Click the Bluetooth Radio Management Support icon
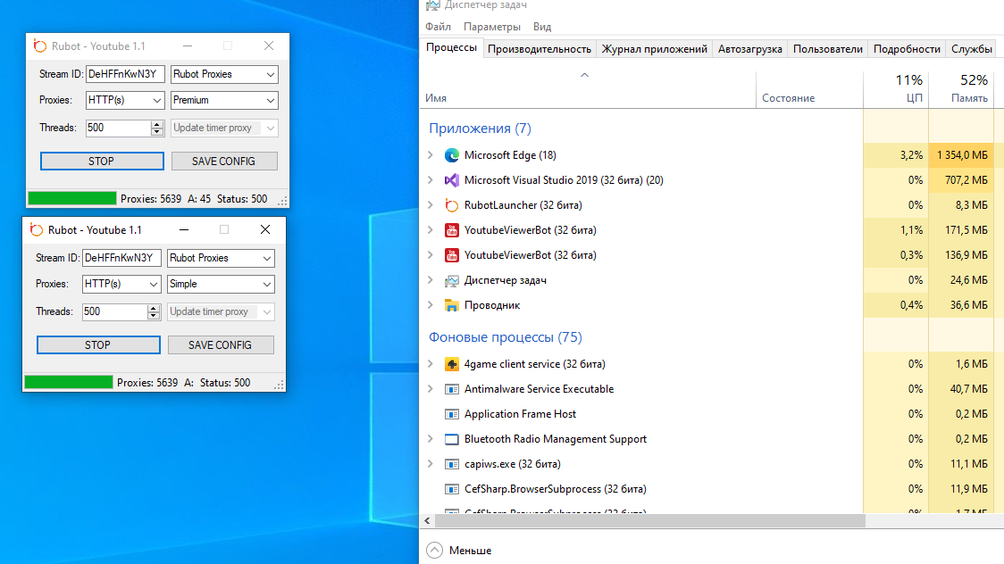Screen dimensions: 1004x564 click(451, 439)
